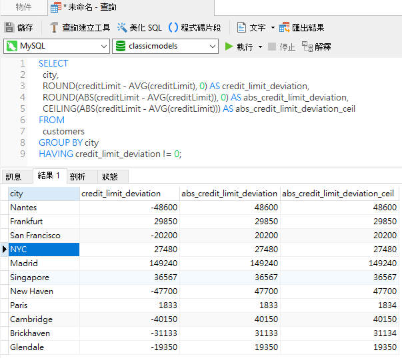Select the Objects (物件) tab
The height and width of the screenshot is (358, 402).
[x=23, y=7]
